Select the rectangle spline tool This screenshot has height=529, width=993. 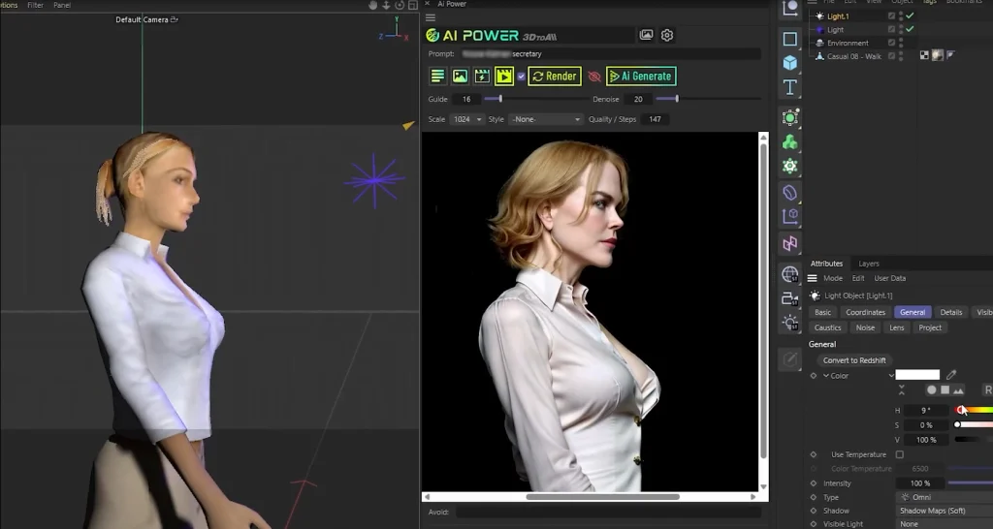(789, 39)
